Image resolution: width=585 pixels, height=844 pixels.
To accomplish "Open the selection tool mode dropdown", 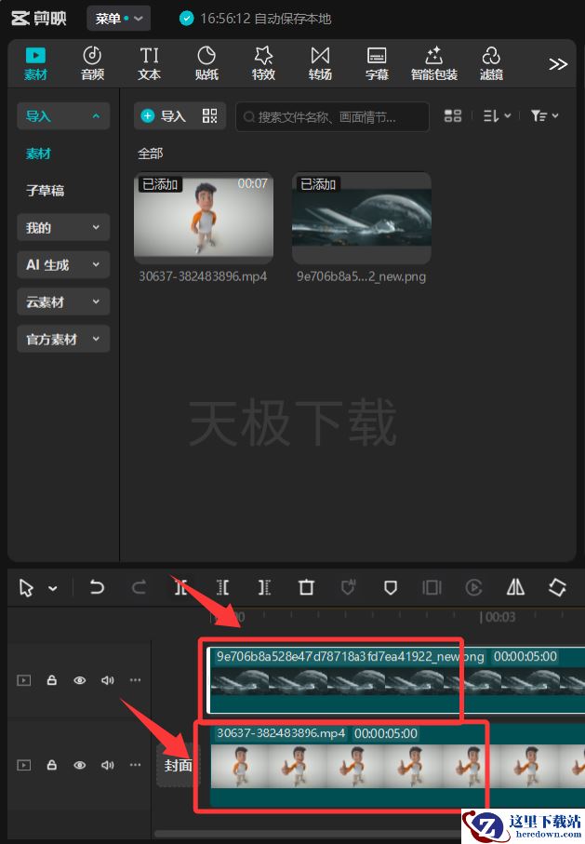I will [53, 588].
